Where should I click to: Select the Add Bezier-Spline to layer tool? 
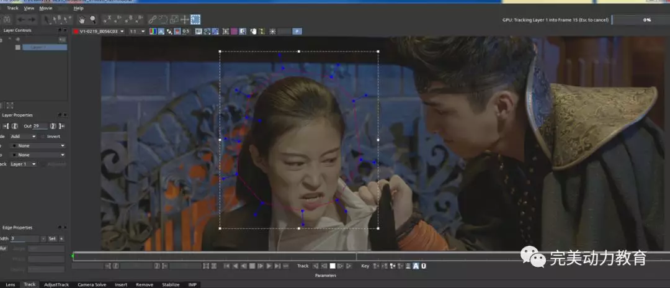139,19
